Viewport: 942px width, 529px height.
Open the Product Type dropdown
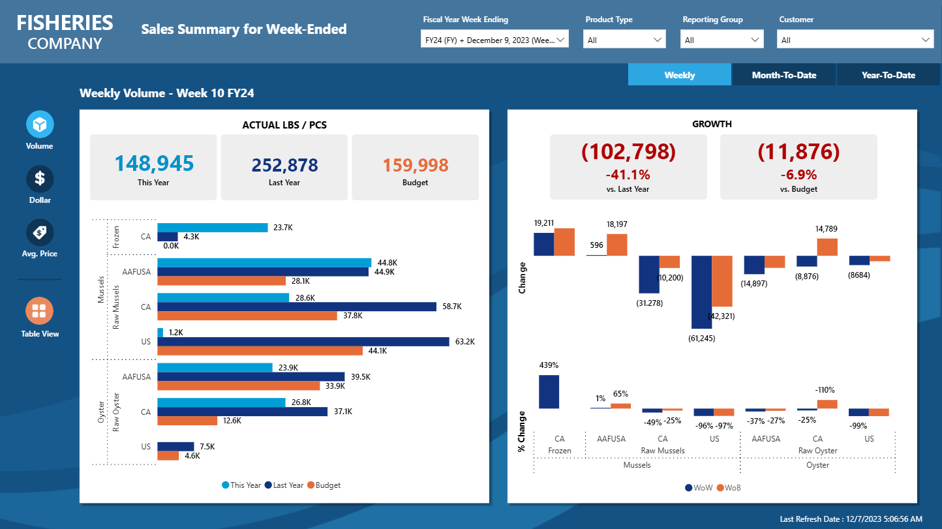[x=625, y=40]
